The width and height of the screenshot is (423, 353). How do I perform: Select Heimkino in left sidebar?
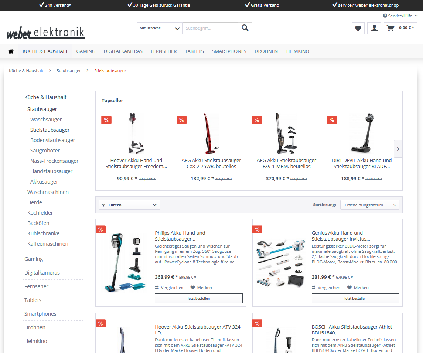(35, 341)
